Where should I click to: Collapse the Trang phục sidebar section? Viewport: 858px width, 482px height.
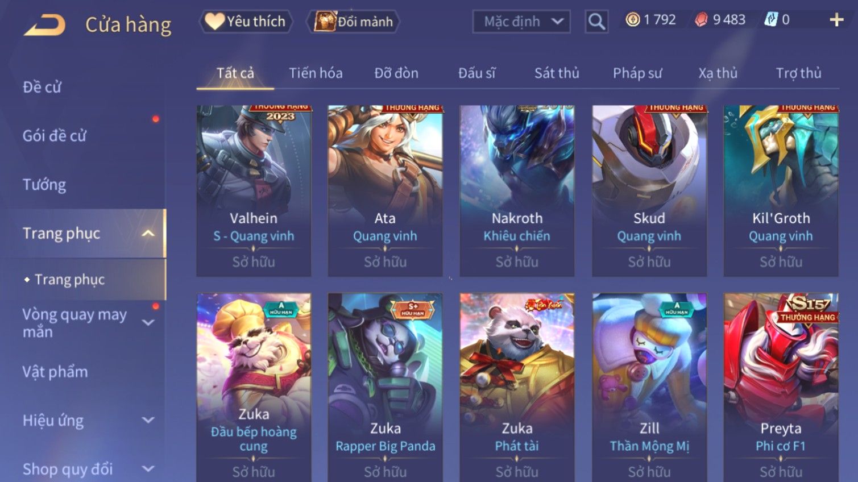[x=148, y=233]
